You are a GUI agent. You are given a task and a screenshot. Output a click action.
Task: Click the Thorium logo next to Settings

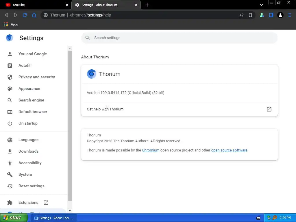[x=10, y=38]
